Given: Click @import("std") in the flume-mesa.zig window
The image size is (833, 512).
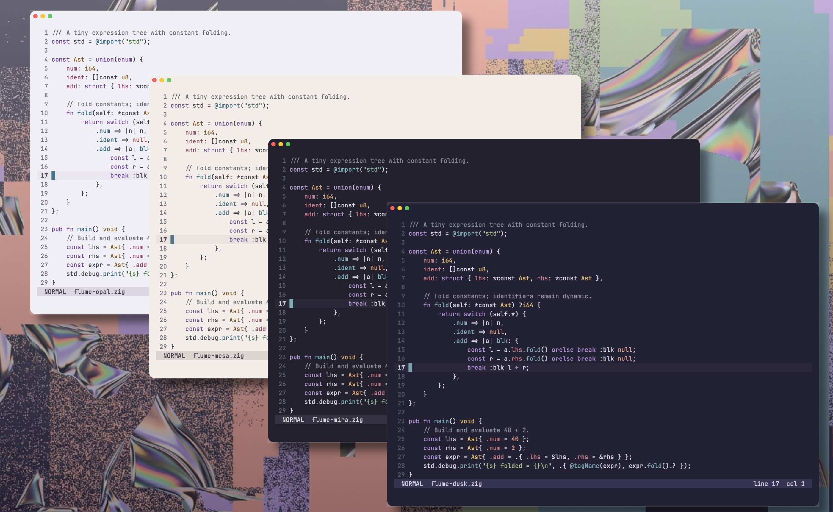Looking at the screenshot, I should click(240, 106).
